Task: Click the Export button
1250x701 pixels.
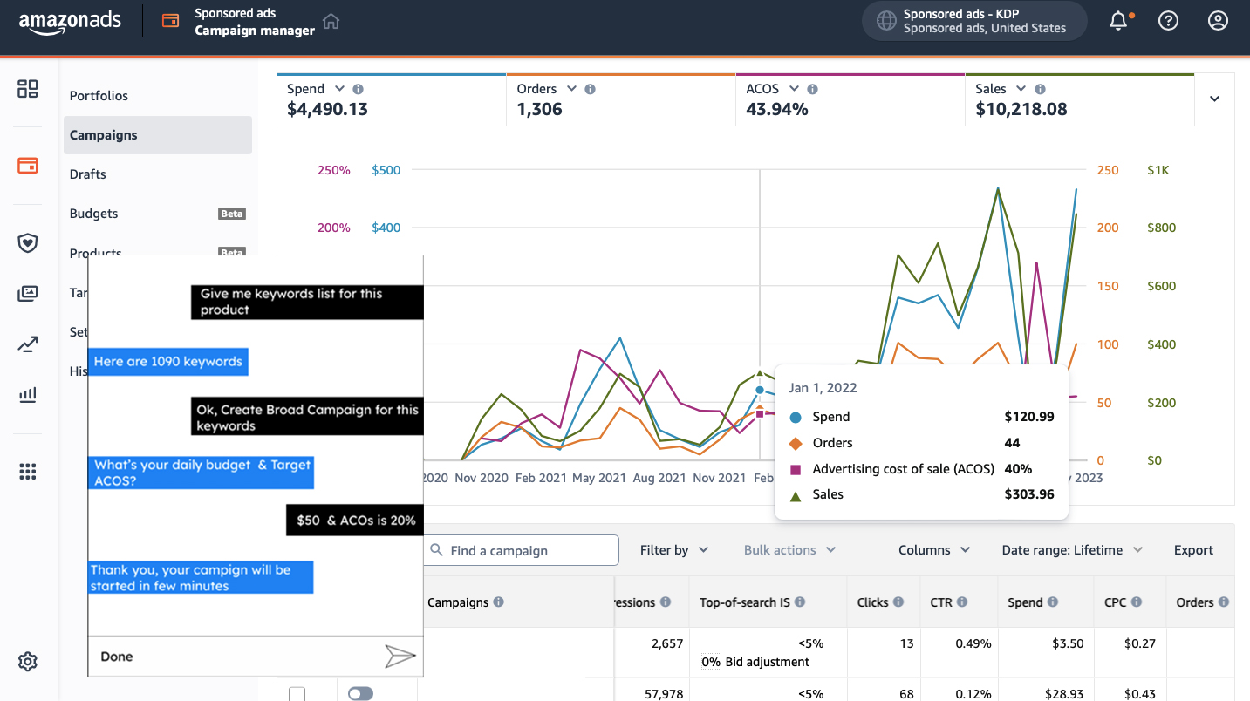Action: click(x=1193, y=550)
